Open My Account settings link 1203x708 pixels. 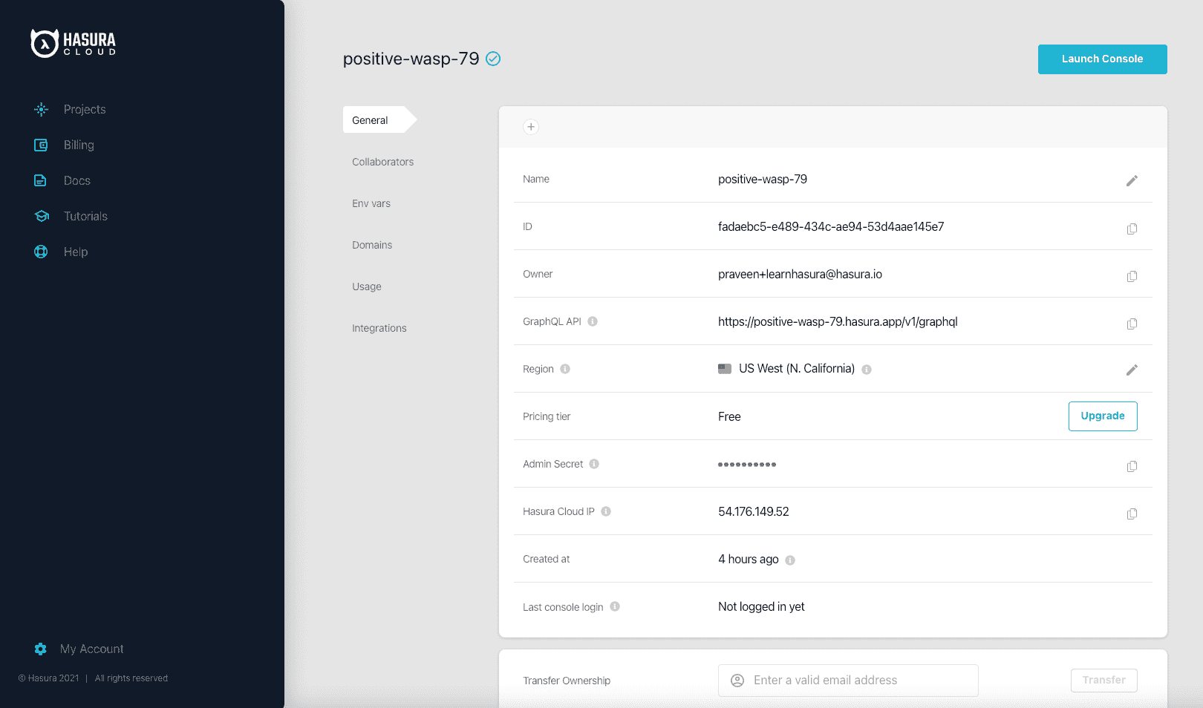(x=92, y=649)
